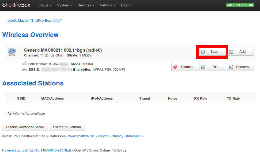Image resolution: width=260 pixels, height=159 pixels.
Task: Click the Signal column header
Action: [144, 99]
